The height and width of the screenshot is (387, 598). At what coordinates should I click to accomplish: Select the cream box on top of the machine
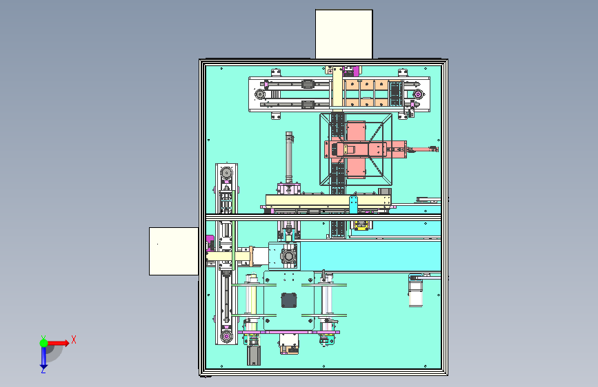(x=344, y=34)
